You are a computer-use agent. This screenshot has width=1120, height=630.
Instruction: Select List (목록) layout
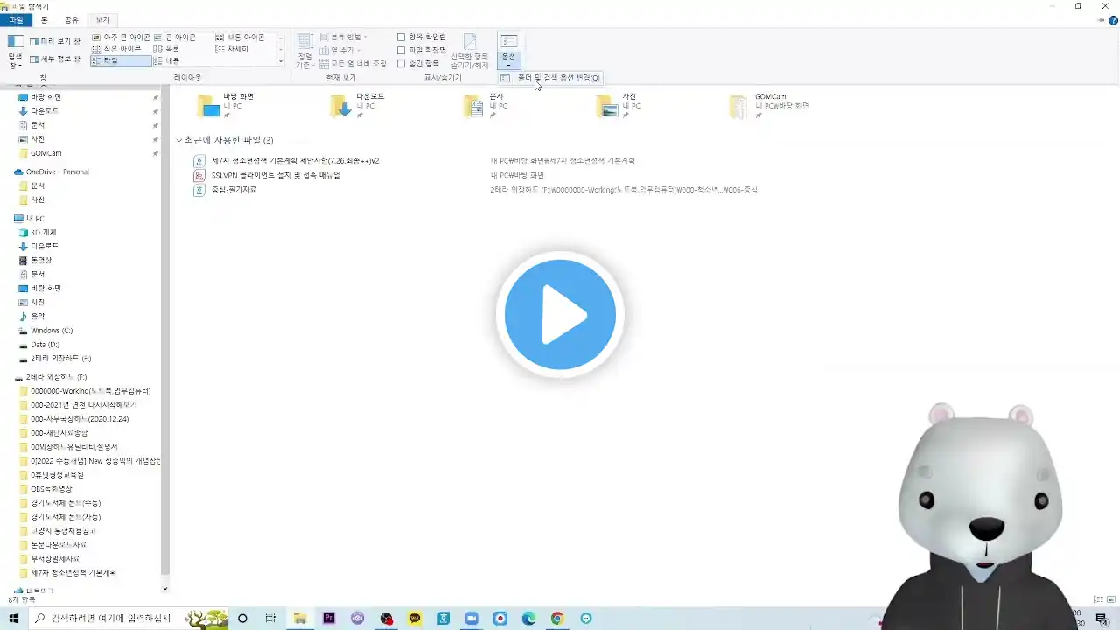(167, 49)
